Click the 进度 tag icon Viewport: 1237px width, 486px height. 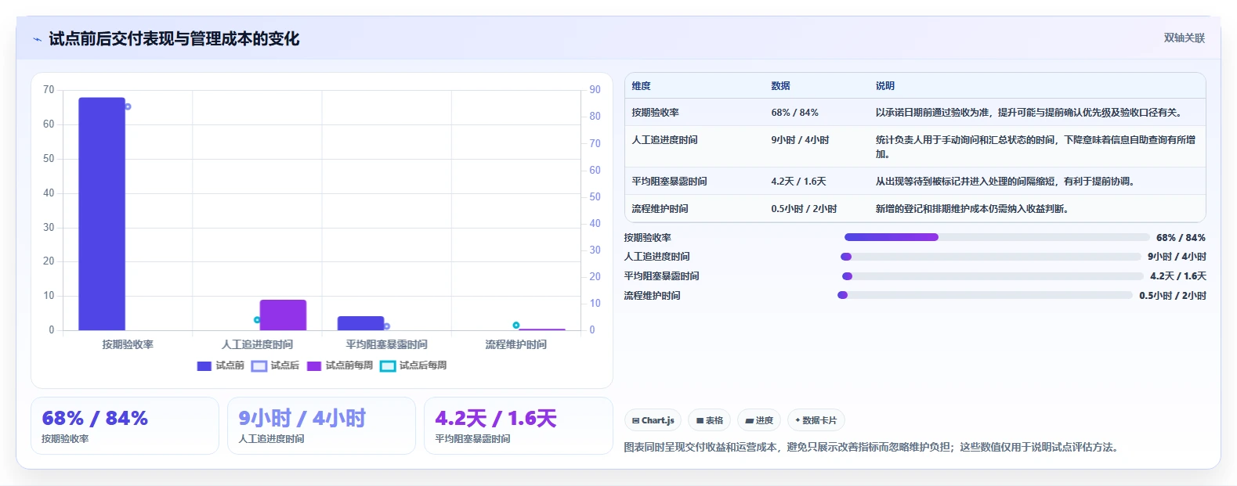[749, 420]
